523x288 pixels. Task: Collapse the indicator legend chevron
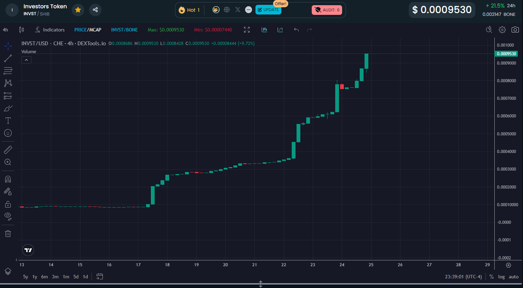click(x=26, y=60)
